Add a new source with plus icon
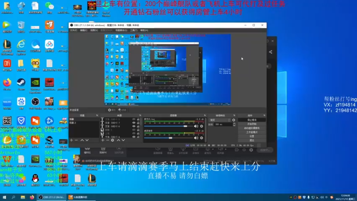This screenshot has height=201, width=357. click(103, 140)
